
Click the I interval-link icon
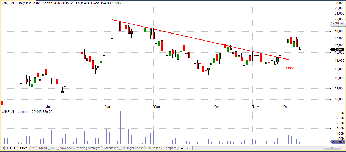191,148
